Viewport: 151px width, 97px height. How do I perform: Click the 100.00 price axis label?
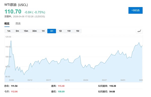8,57
